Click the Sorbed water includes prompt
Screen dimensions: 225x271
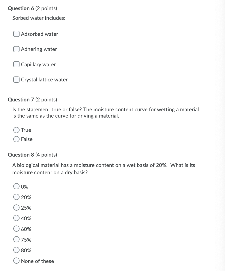(x=39, y=18)
